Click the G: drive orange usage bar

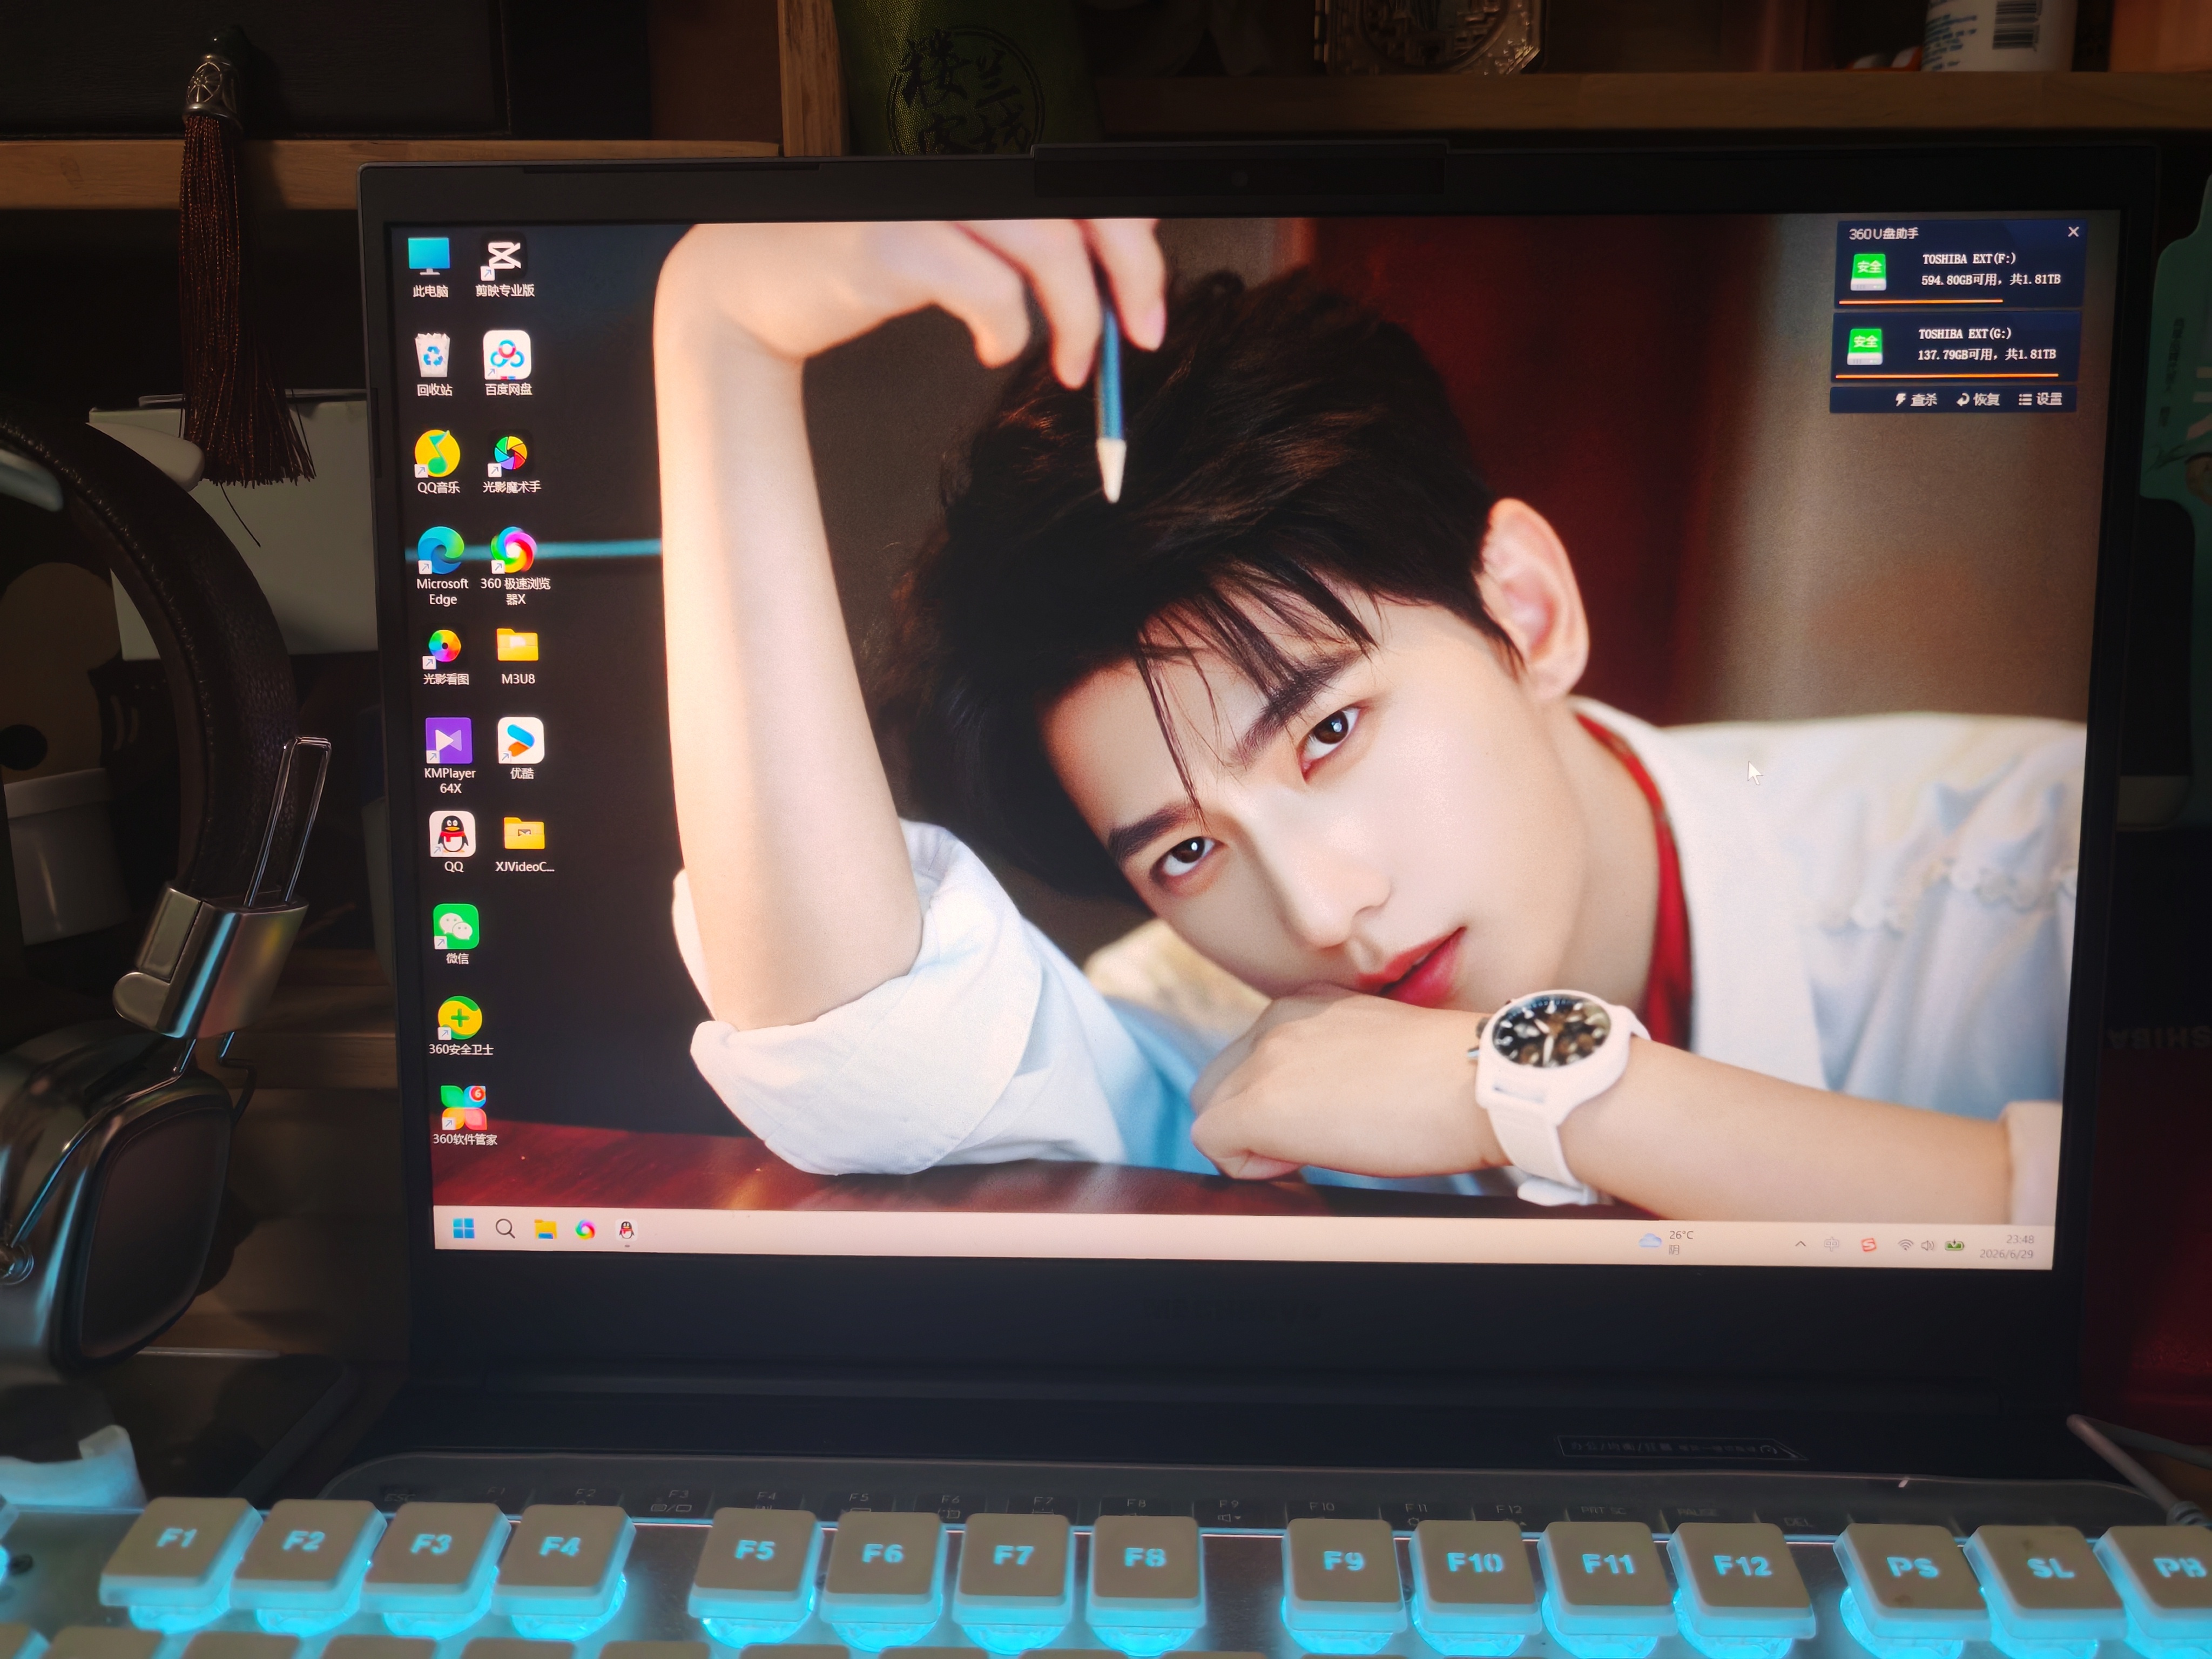coord(1946,376)
